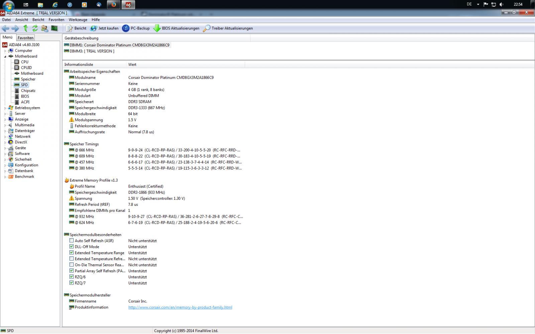Toggle Auto Self Refresh (ASR) checkbox

tap(71, 240)
